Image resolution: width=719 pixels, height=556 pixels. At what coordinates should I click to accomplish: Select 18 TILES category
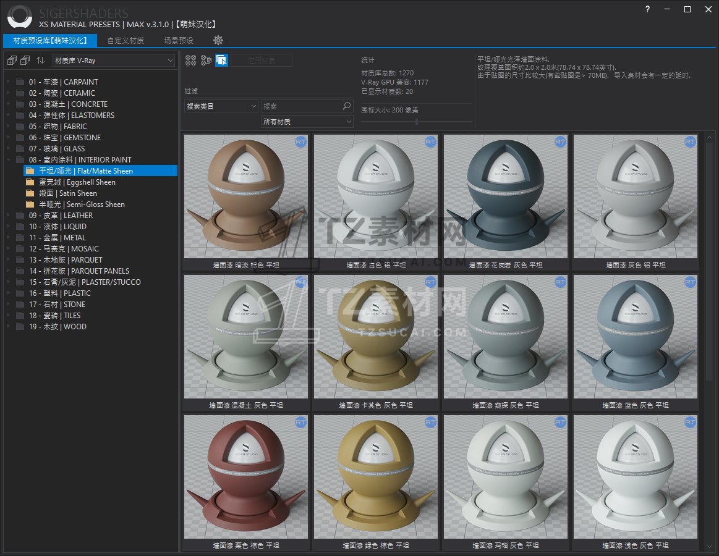tap(54, 315)
